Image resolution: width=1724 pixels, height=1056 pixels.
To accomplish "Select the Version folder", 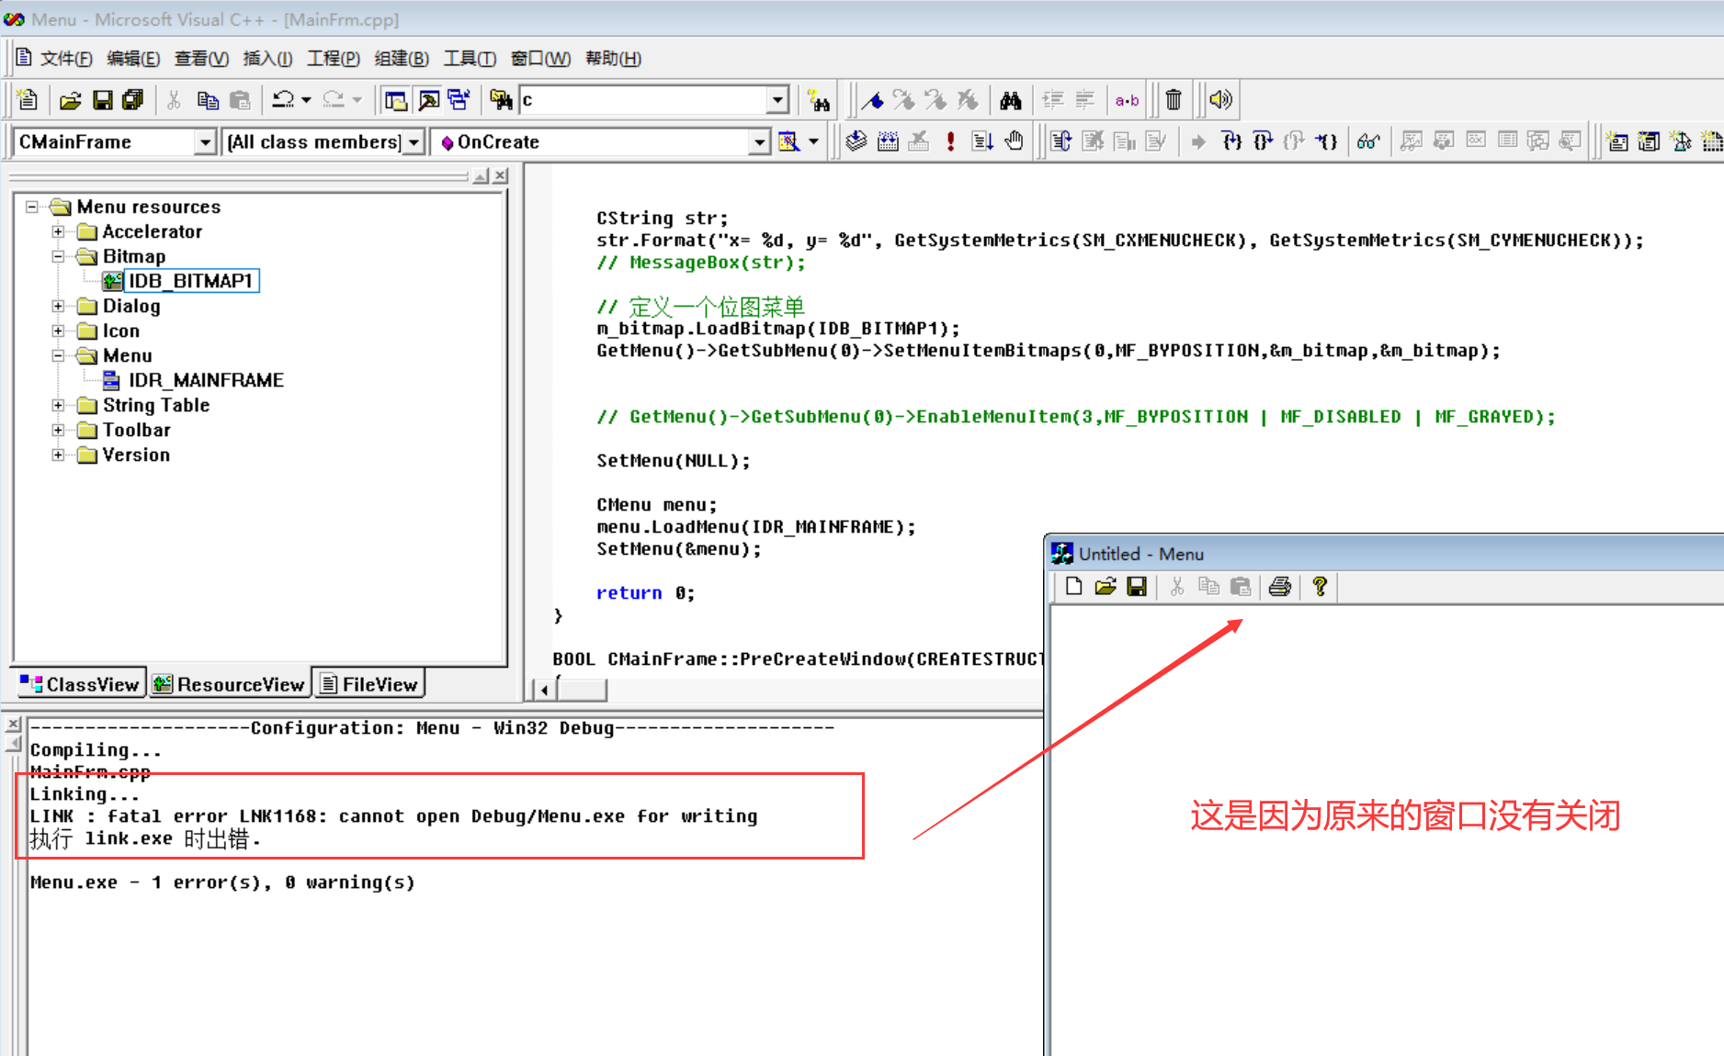I will 136,455.
